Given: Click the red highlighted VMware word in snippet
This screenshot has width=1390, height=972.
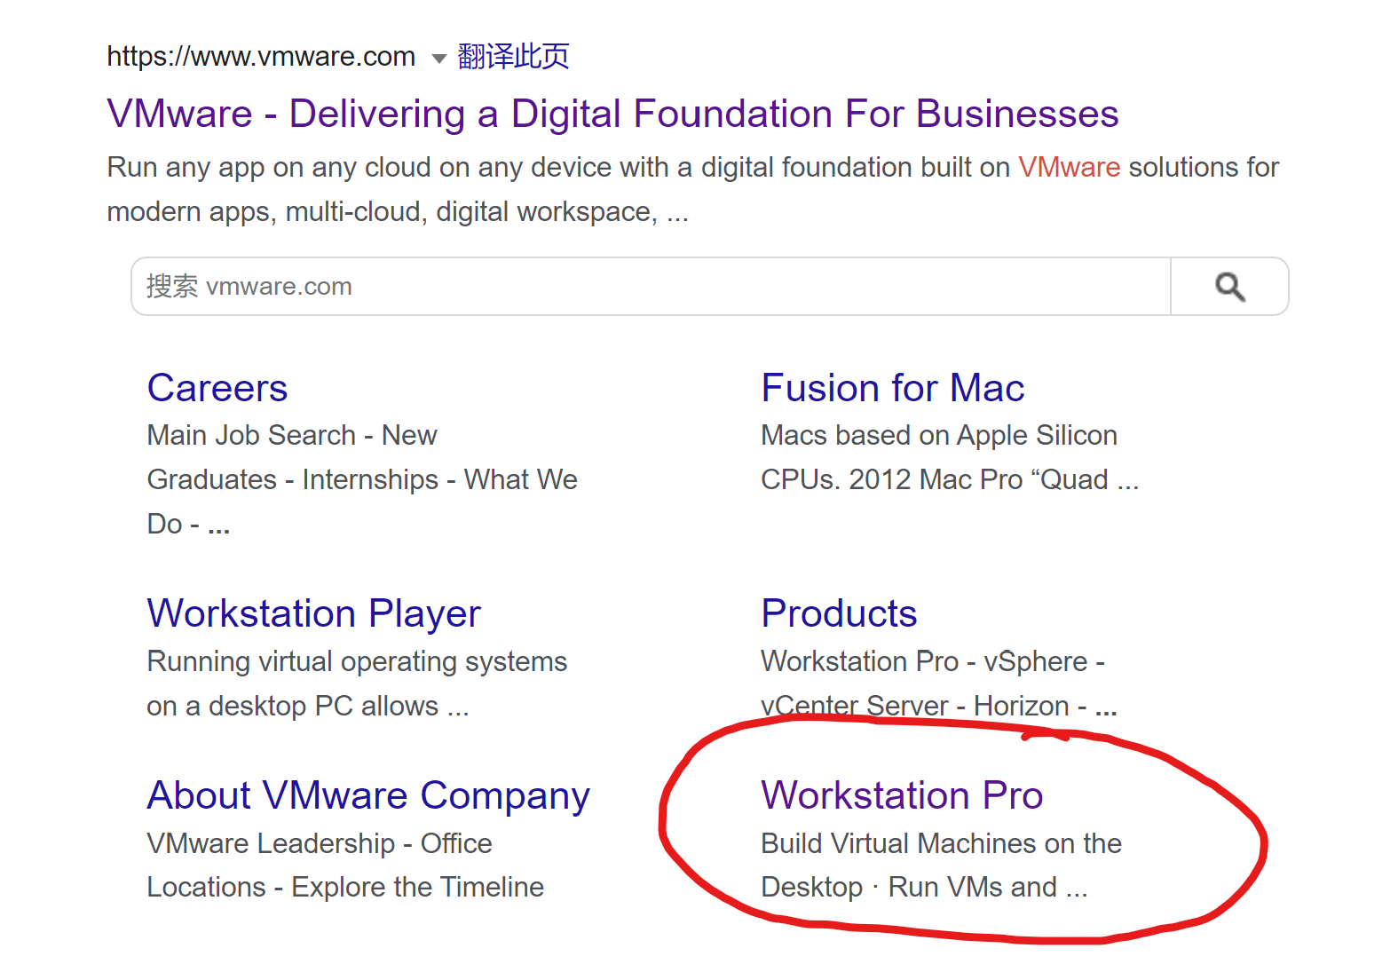Looking at the screenshot, I should 1069,167.
